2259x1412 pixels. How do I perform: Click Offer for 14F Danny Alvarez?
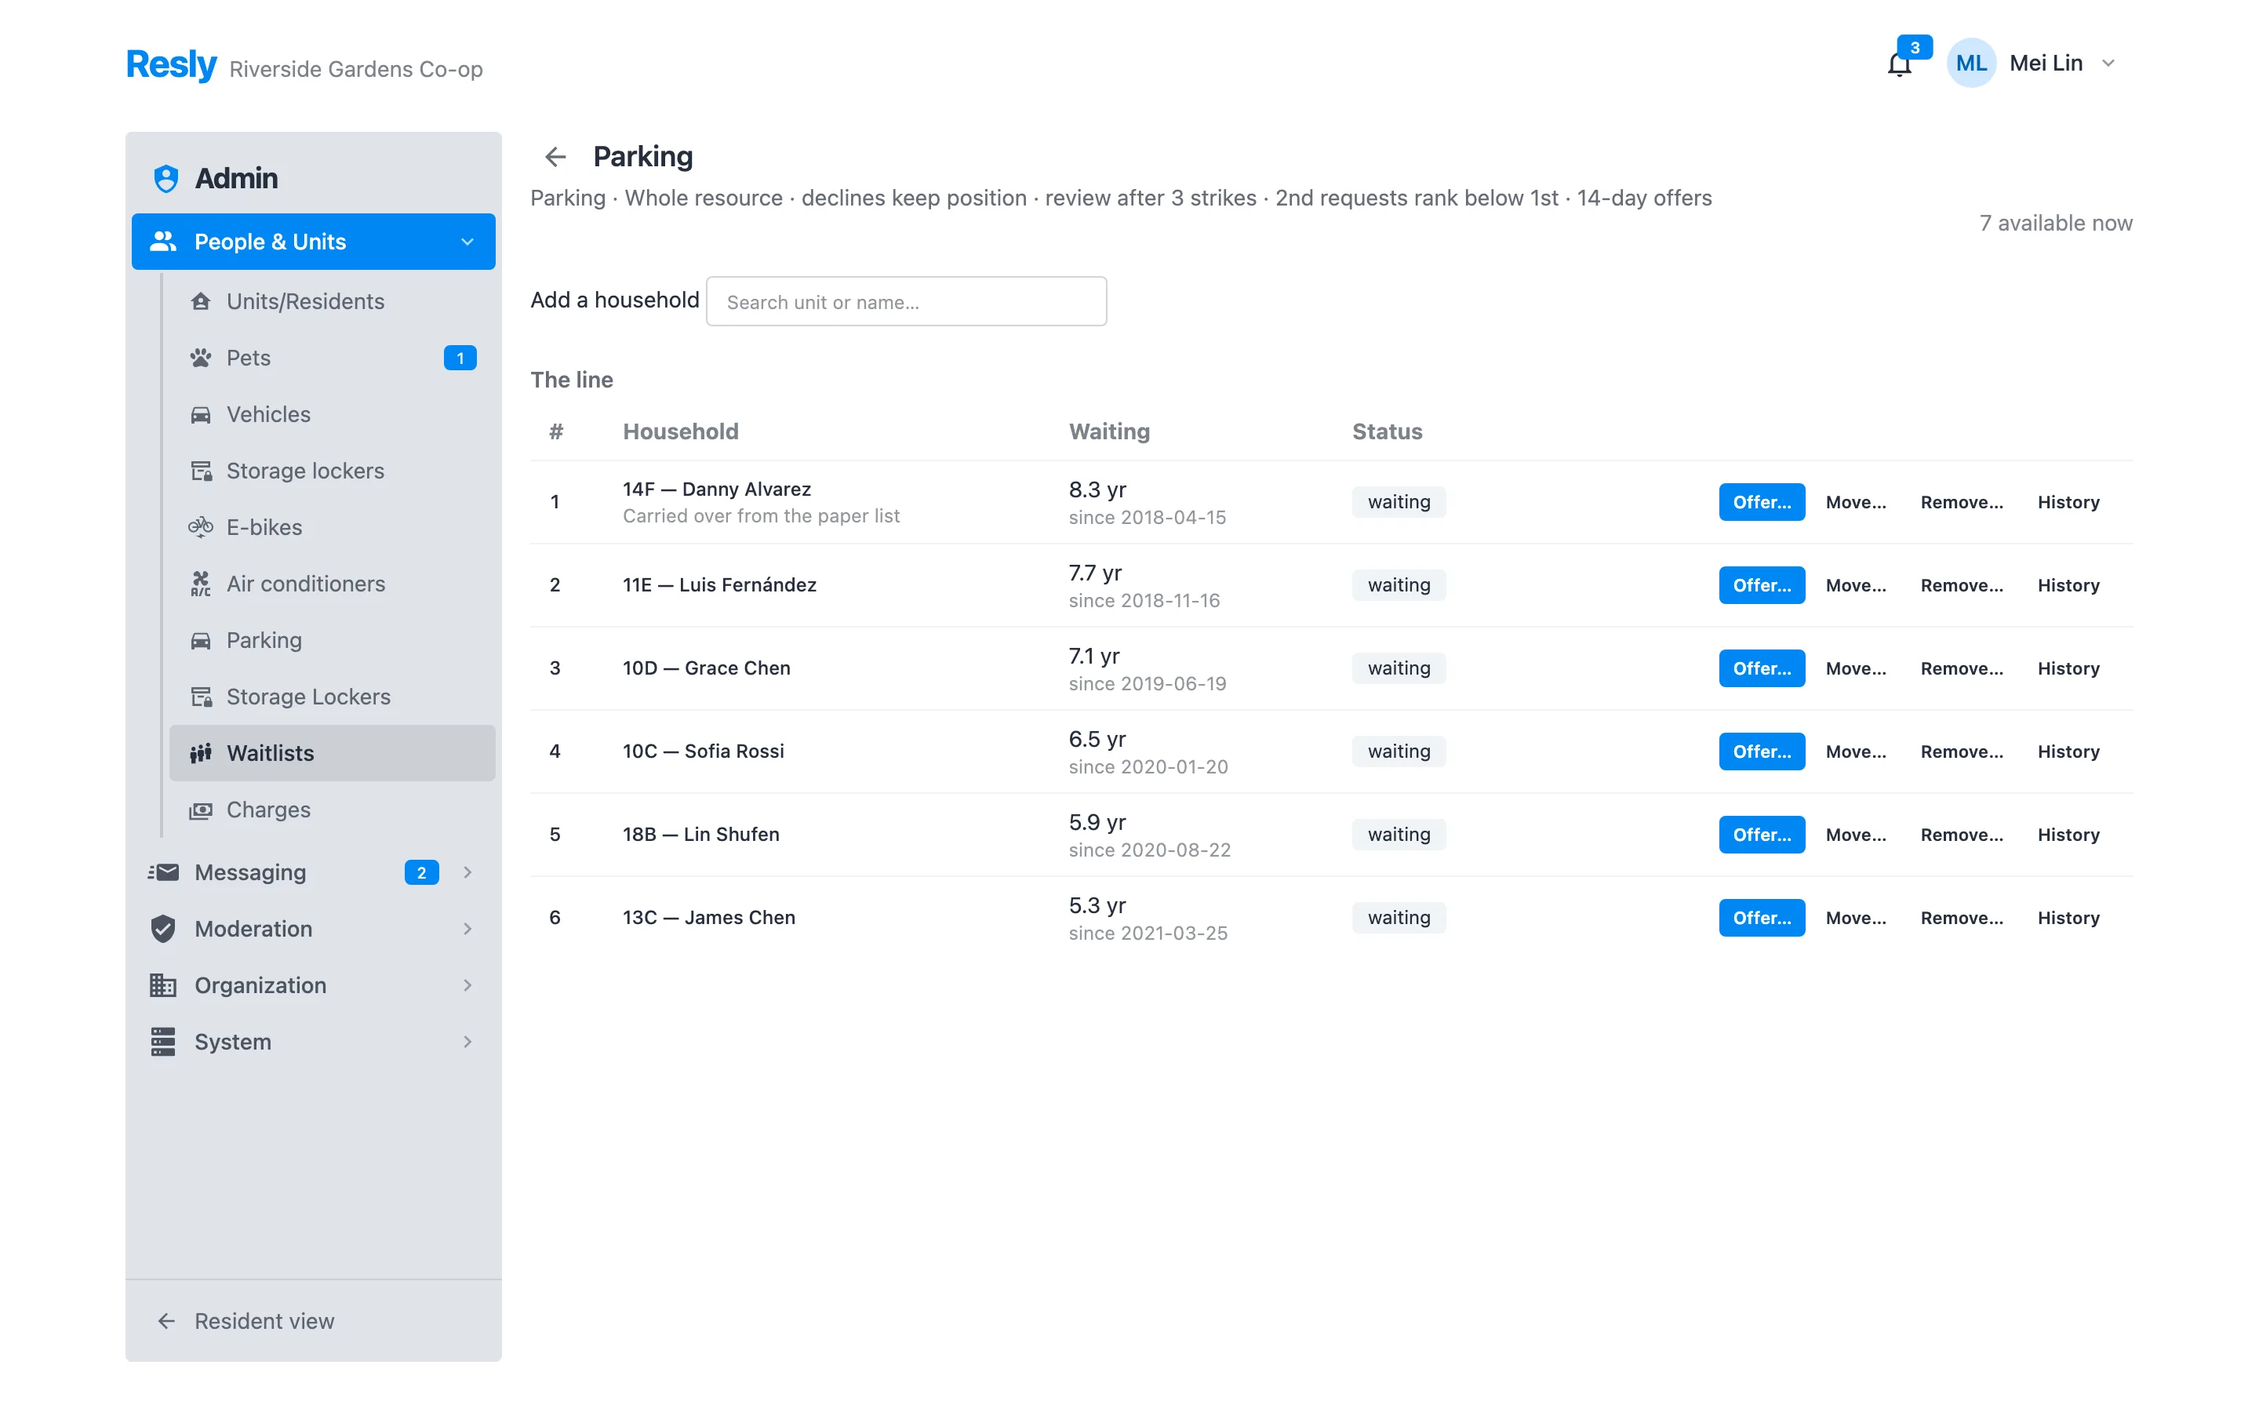[x=1762, y=502]
